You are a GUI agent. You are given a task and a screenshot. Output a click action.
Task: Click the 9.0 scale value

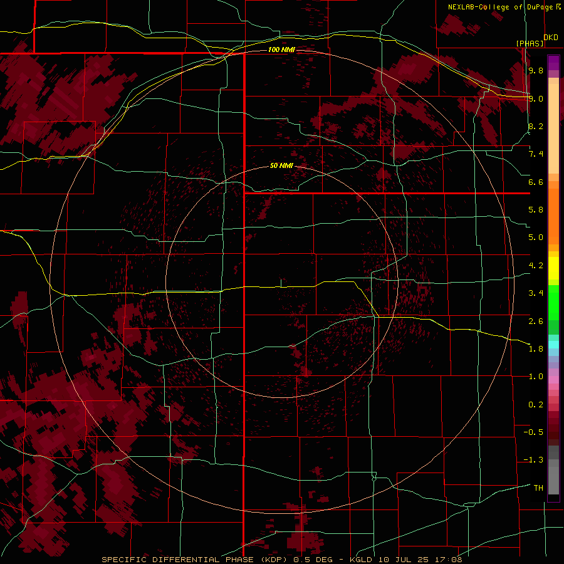pyautogui.click(x=536, y=98)
